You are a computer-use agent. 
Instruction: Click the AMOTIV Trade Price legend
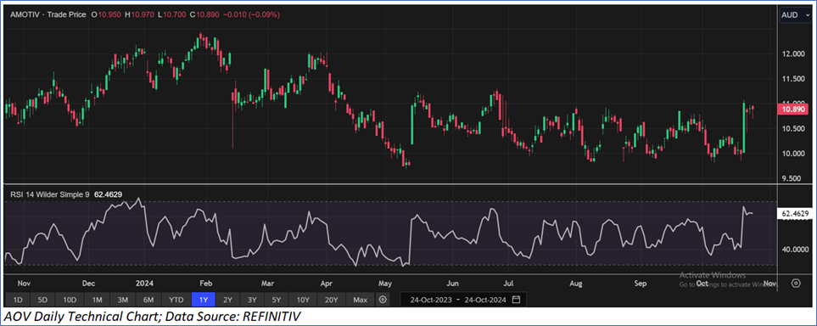tap(48, 15)
